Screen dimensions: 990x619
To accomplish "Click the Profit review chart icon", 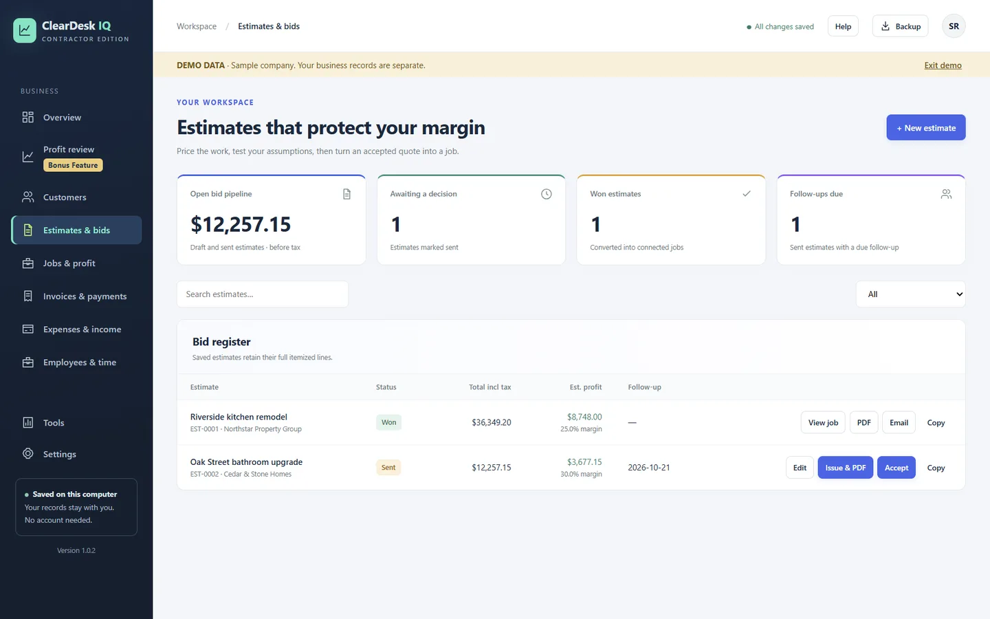I will 28,157.
